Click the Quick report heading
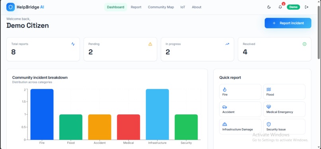This screenshot has height=149, width=321. click(230, 78)
